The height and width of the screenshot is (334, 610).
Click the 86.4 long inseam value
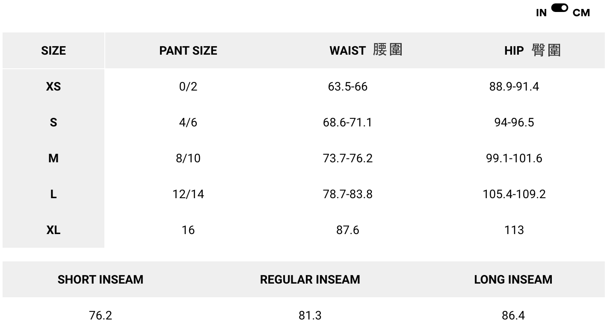[513, 316]
